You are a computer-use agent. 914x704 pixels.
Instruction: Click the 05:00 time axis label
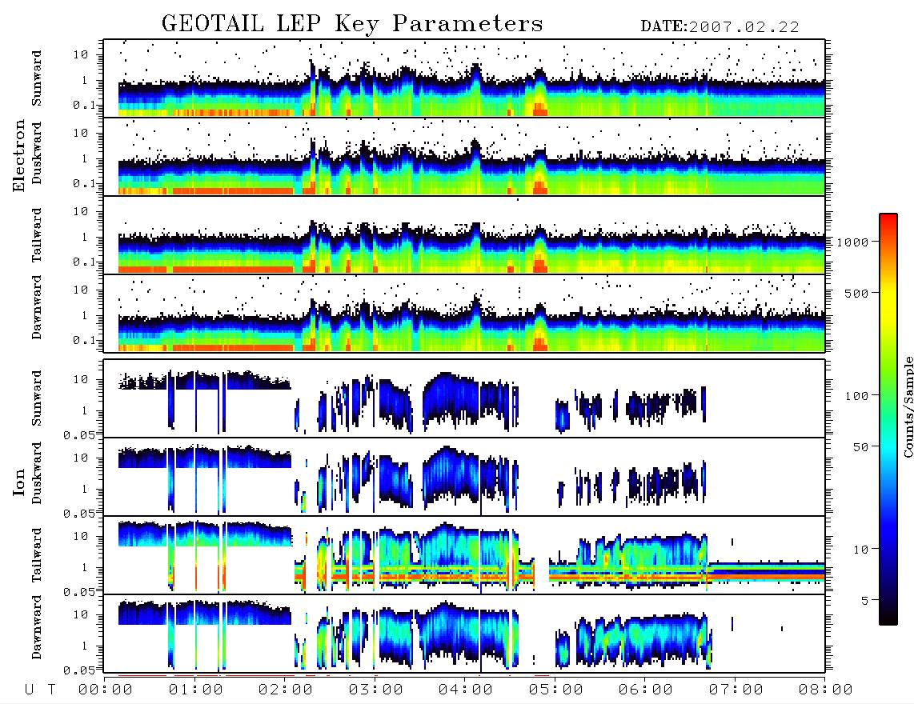tap(556, 690)
